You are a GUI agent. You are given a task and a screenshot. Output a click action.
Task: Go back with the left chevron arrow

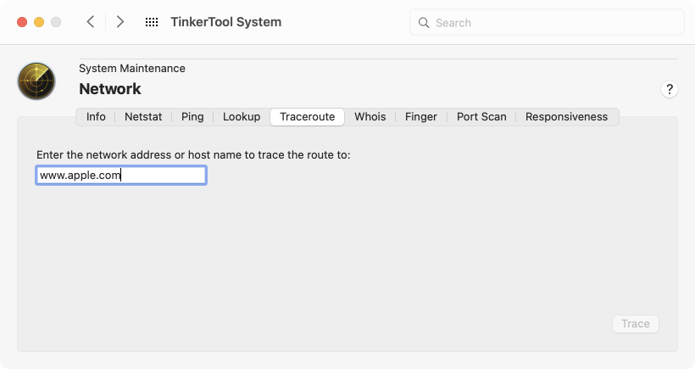point(91,22)
